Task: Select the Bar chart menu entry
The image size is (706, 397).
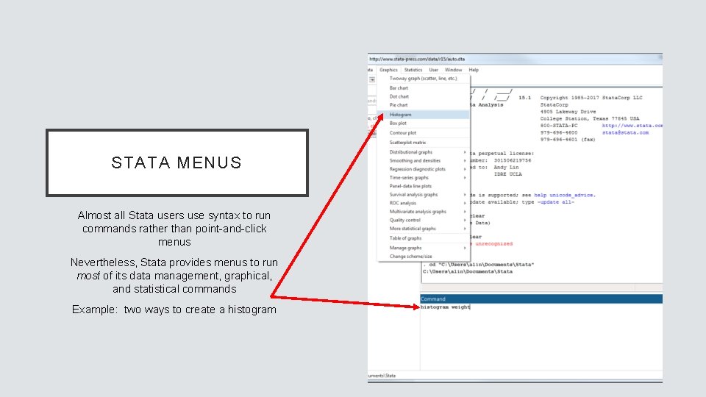Action: point(423,88)
